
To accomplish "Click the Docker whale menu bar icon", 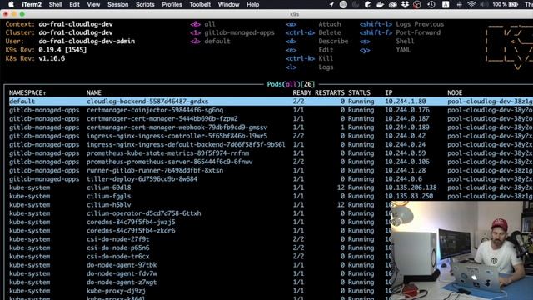I will [x=380, y=4].
